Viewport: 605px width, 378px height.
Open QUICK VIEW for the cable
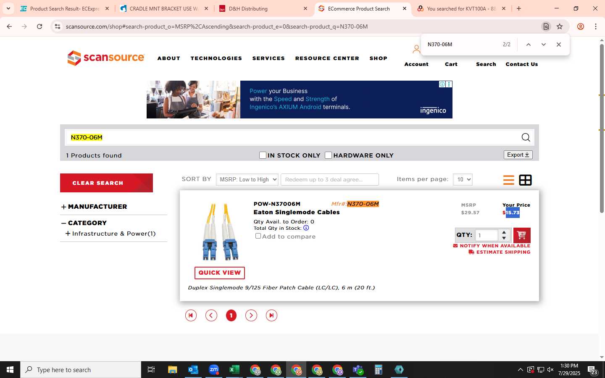tap(220, 273)
